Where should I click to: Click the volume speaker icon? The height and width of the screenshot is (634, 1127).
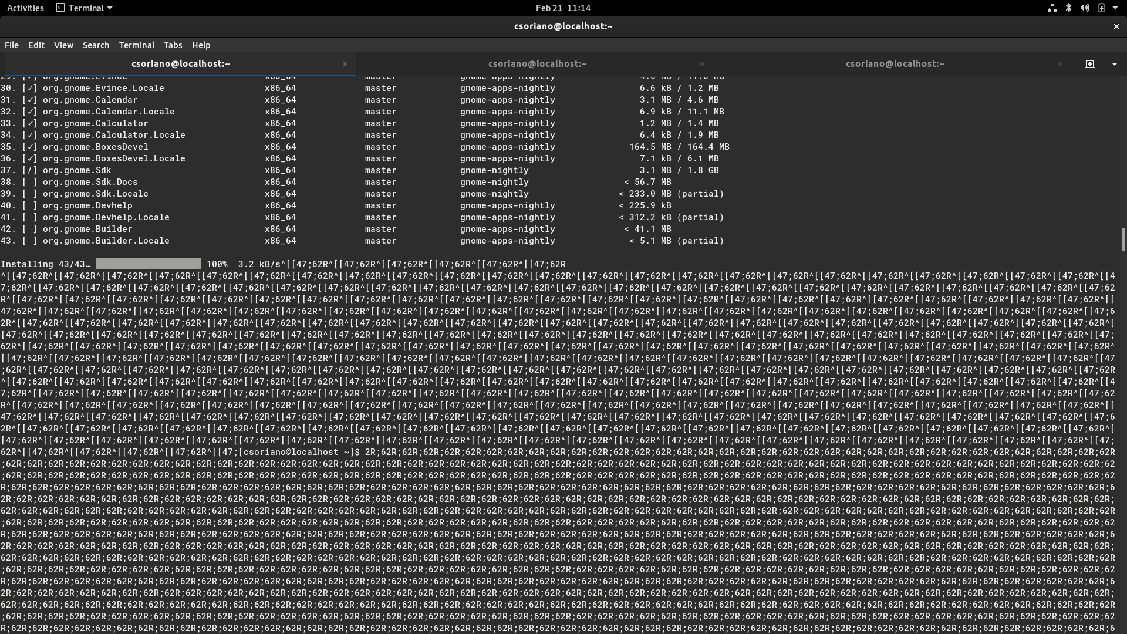click(1085, 8)
